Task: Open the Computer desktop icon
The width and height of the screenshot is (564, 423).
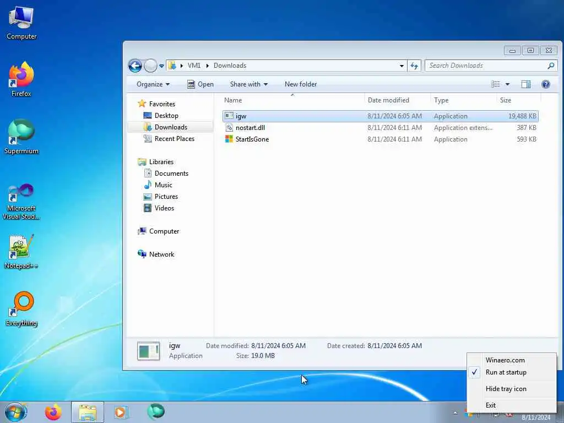Action: tap(21, 23)
